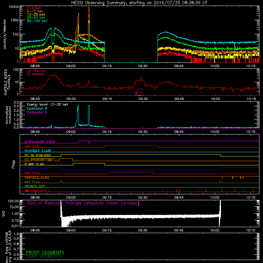Click the FRONT SEGMENTS legend label

pyautogui.click(x=45, y=252)
